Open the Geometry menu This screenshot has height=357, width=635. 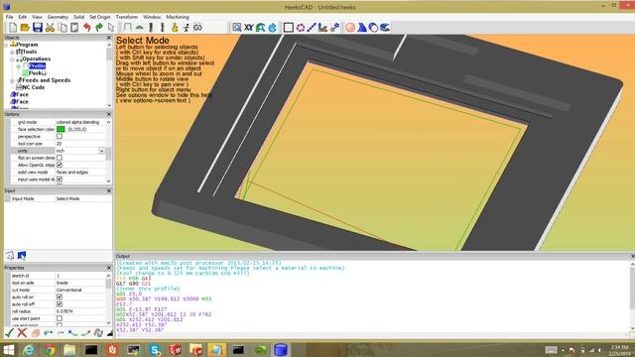58,17
